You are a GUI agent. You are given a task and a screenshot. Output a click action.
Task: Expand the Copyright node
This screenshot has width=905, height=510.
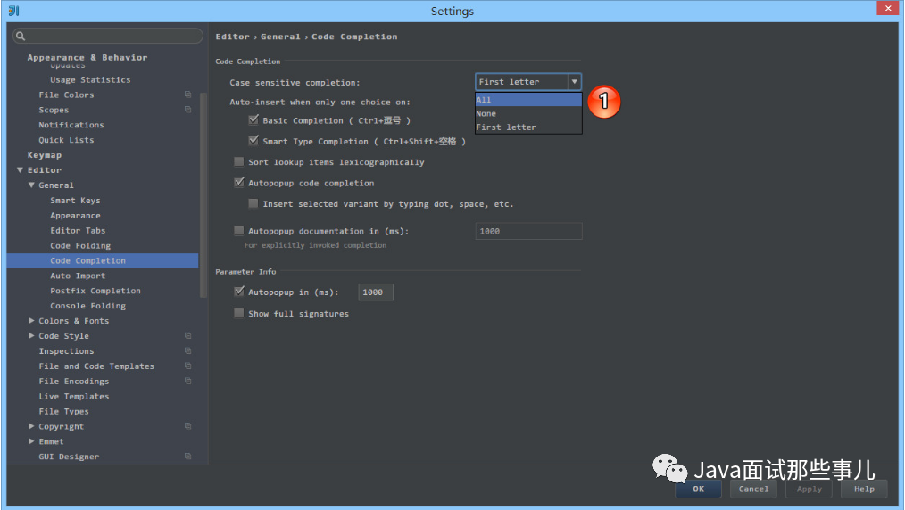coord(31,426)
